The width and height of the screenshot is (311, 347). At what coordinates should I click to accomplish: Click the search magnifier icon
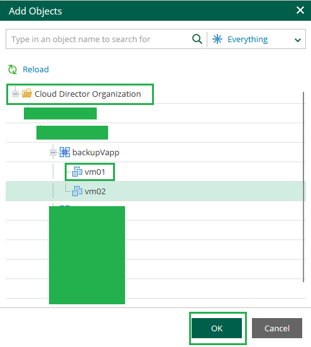pos(197,39)
